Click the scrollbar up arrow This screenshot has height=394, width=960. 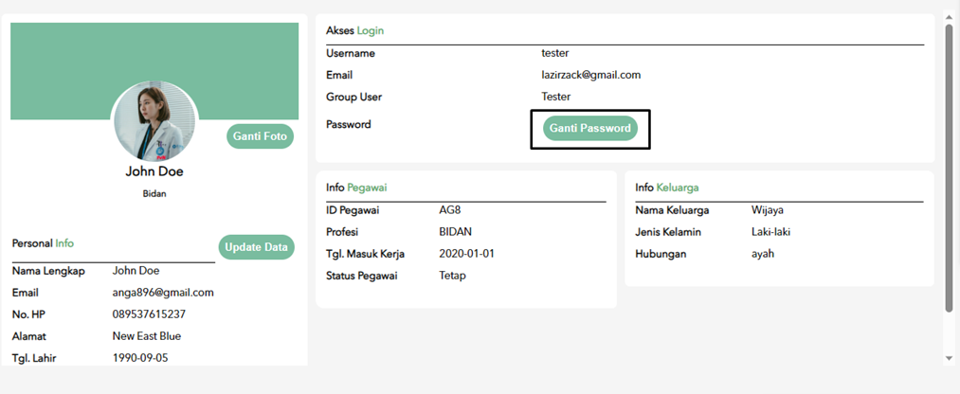click(949, 19)
